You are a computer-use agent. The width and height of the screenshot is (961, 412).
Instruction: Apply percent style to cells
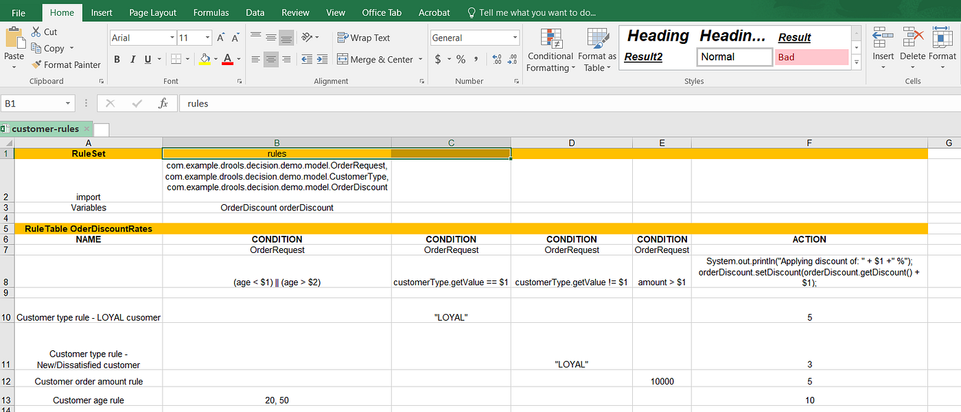click(x=461, y=60)
